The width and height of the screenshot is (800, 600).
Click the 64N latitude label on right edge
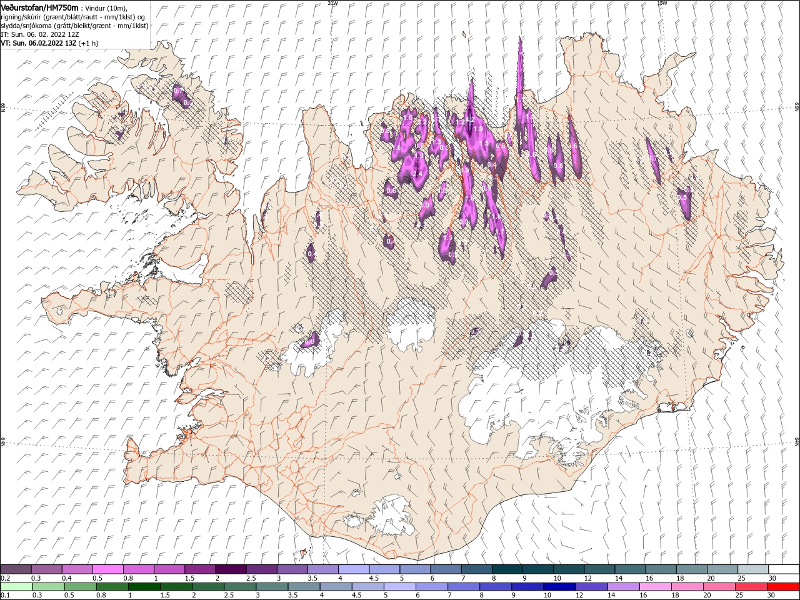tap(797, 441)
